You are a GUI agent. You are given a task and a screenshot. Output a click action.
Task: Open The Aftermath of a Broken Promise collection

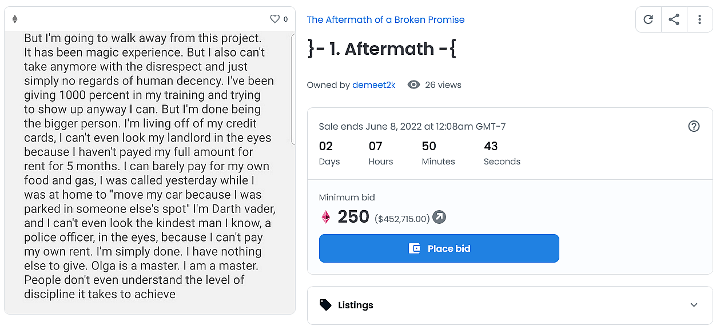click(x=385, y=19)
